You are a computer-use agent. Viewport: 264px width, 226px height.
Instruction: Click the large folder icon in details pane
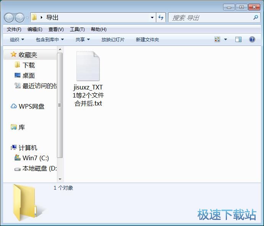(x=26, y=202)
